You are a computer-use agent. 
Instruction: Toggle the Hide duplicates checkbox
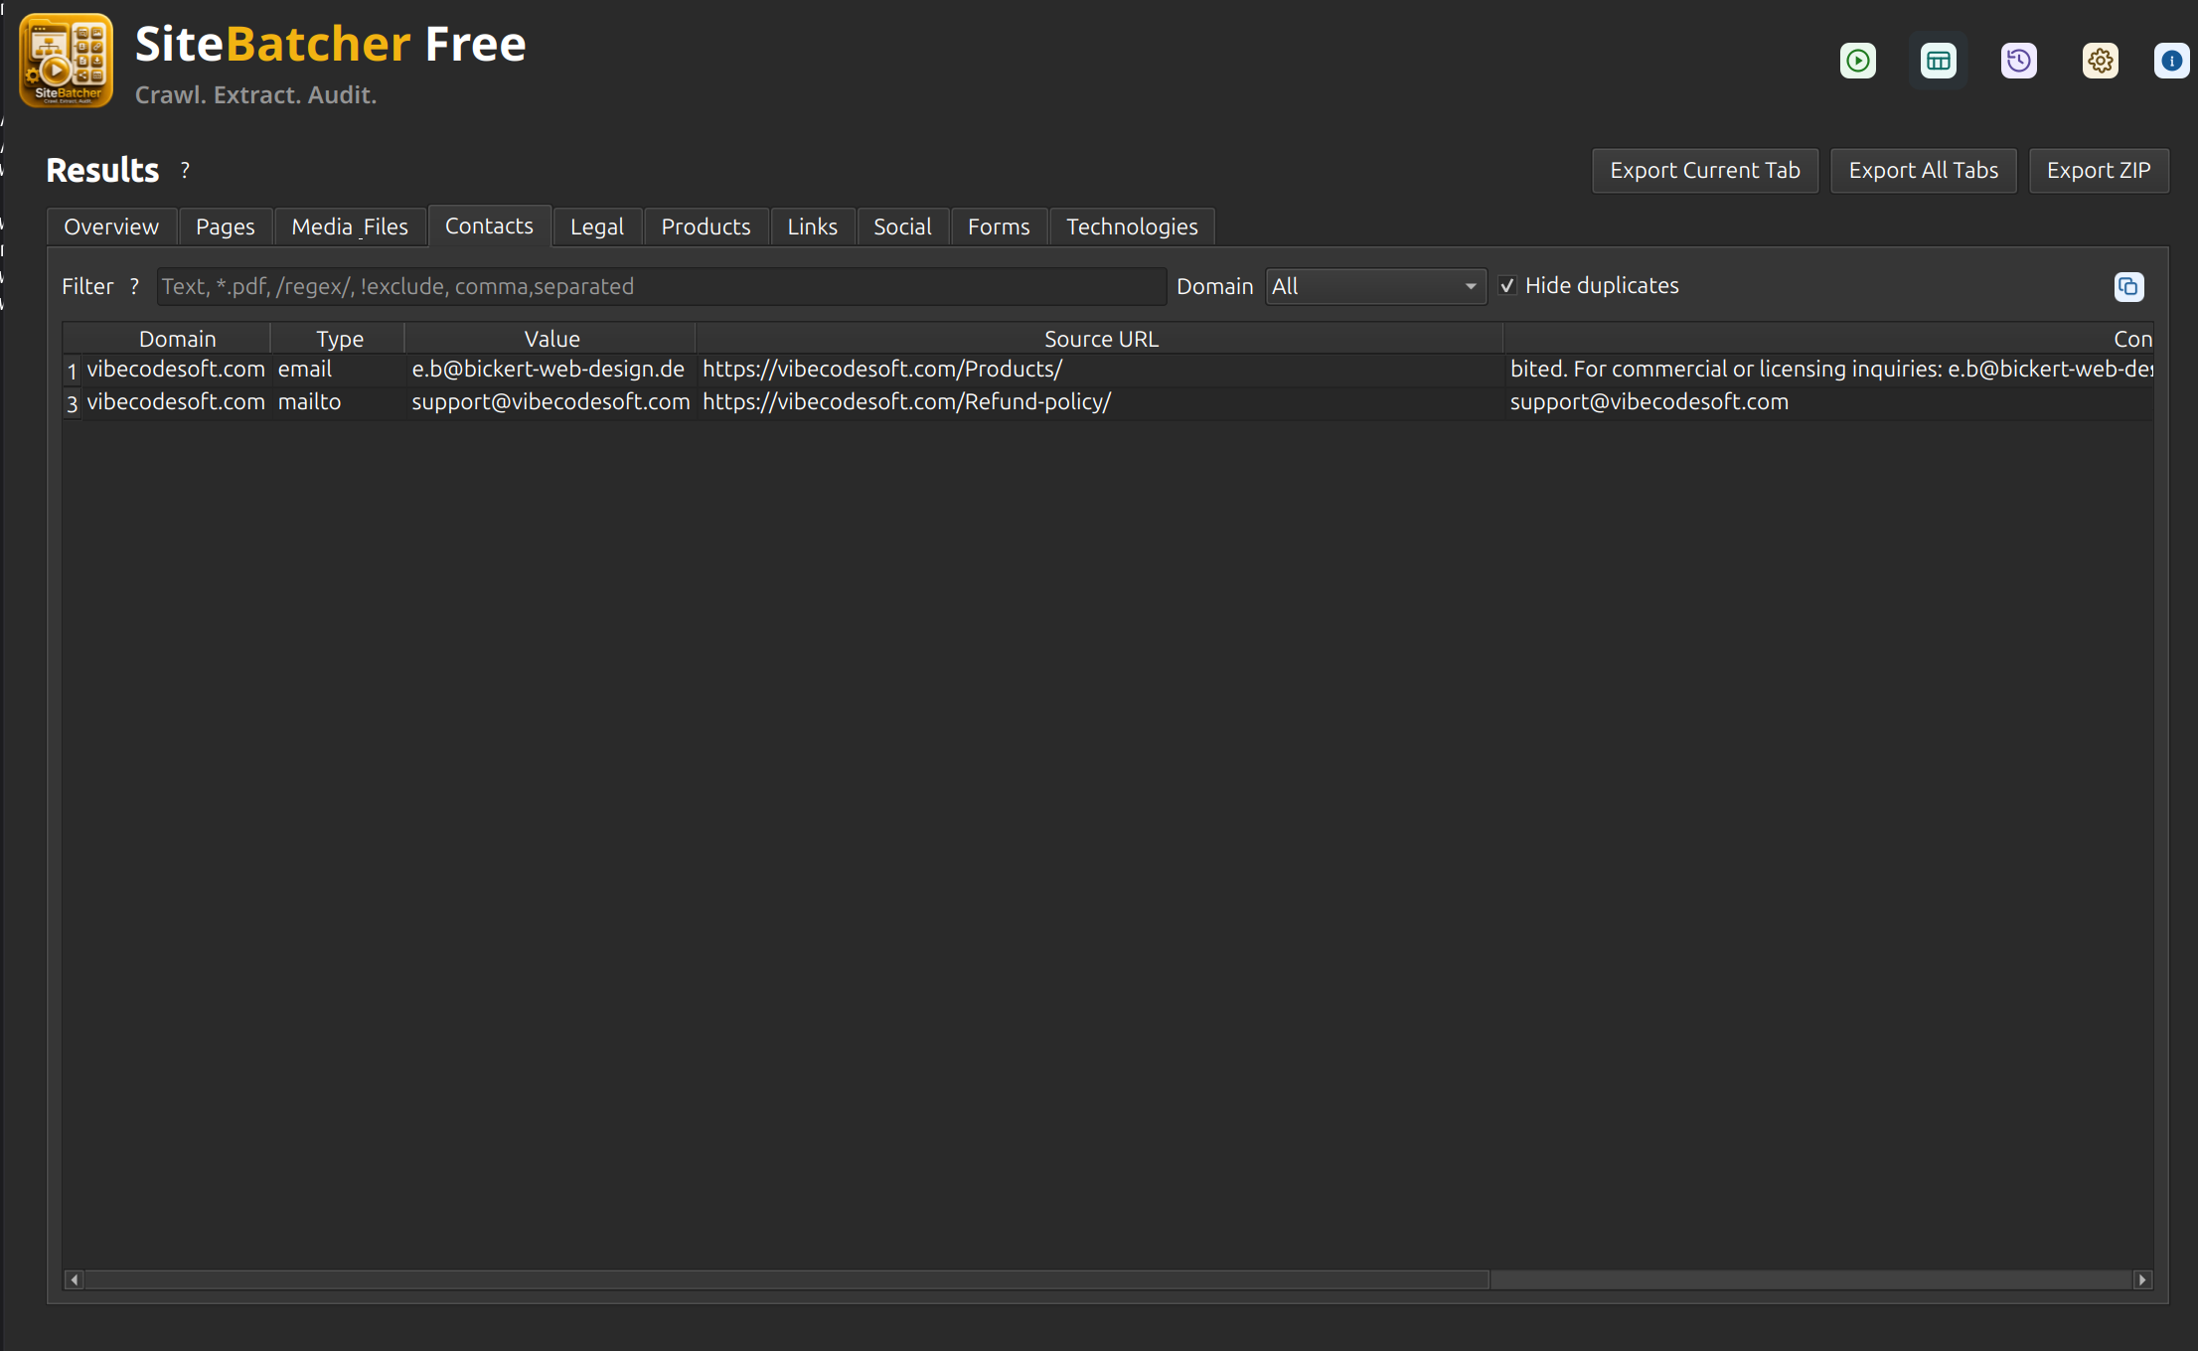coord(1507,286)
